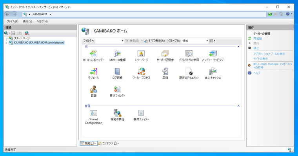Click the status bar network icon
The height and width of the screenshot is (156, 298).
[x=289, y=150]
